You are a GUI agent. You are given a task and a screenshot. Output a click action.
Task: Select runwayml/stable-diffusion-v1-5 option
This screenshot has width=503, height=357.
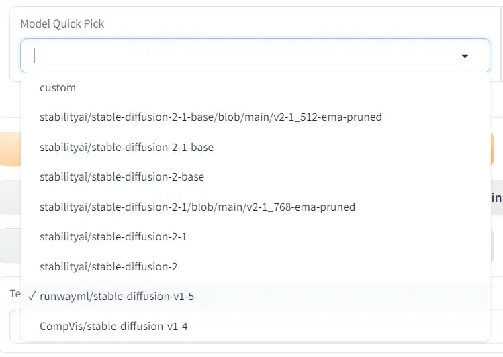click(117, 296)
